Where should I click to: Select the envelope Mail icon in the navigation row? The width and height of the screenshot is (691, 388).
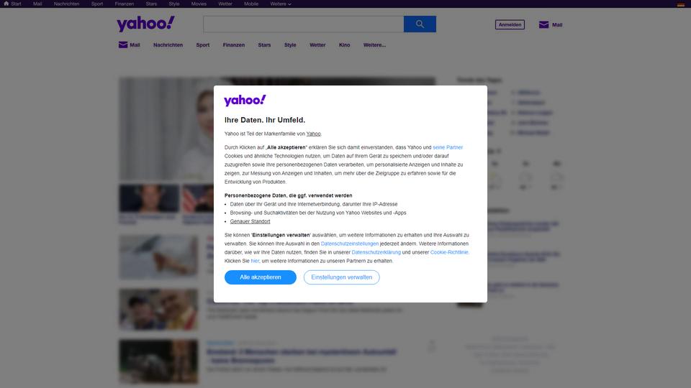tap(123, 45)
